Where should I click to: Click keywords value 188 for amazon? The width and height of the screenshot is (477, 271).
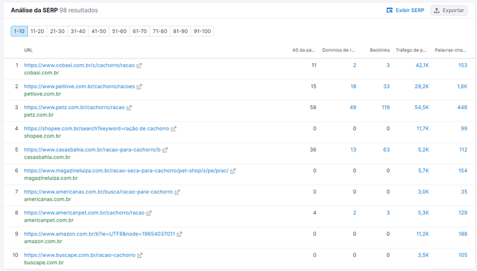(x=463, y=234)
